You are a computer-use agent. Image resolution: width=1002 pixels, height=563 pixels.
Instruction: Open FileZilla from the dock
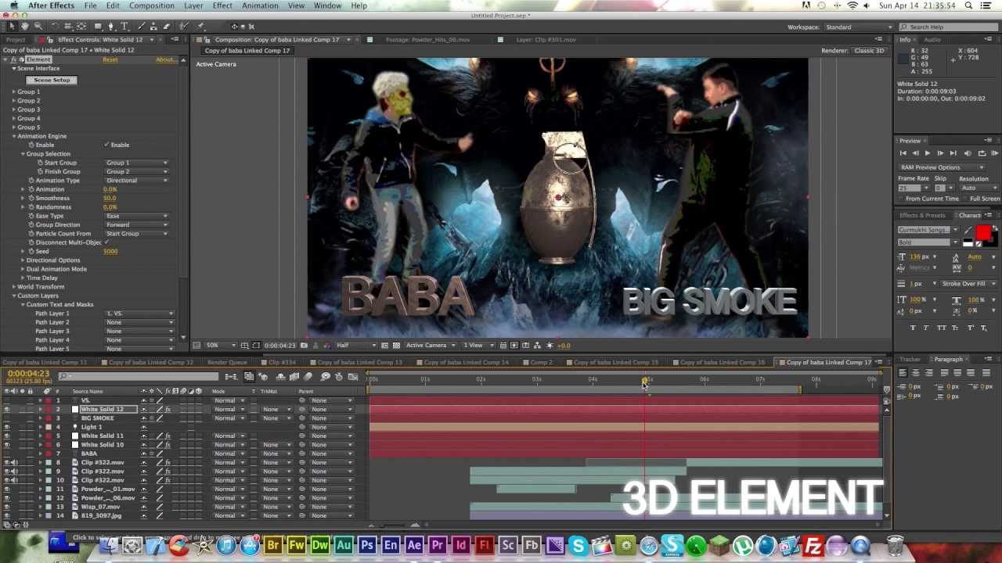[813, 545]
